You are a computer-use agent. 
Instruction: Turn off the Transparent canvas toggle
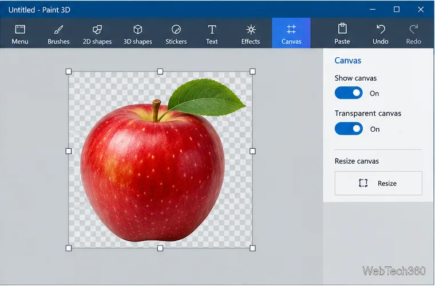(x=349, y=129)
